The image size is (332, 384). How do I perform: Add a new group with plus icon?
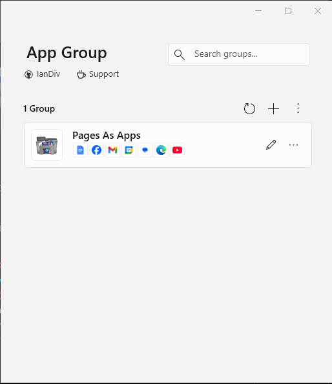273,108
